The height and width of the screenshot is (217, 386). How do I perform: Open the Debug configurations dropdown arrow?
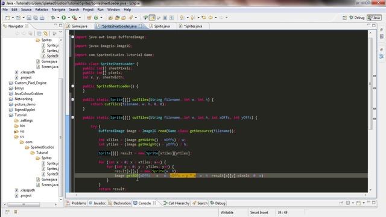coord(58,17)
